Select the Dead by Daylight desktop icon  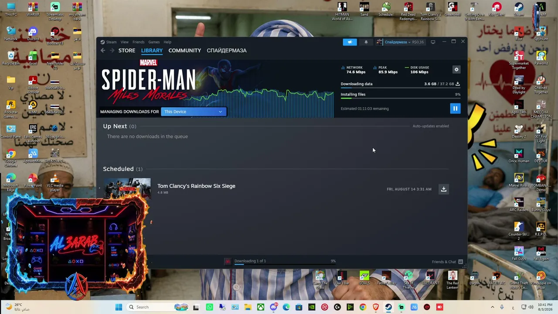(x=519, y=85)
